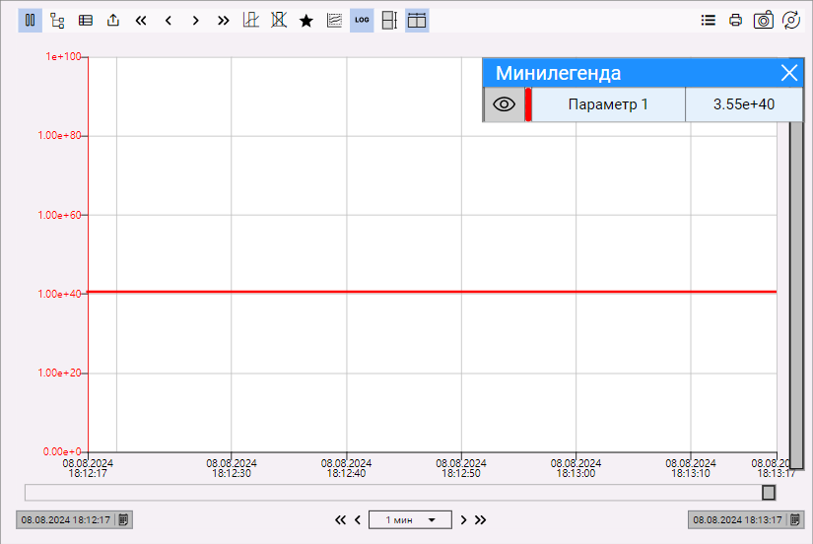Open the list view icon at top right
813x544 pixels.
pos(708,20)
